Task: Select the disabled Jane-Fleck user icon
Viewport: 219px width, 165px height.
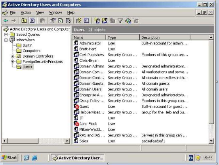Action: coord(76,124)
